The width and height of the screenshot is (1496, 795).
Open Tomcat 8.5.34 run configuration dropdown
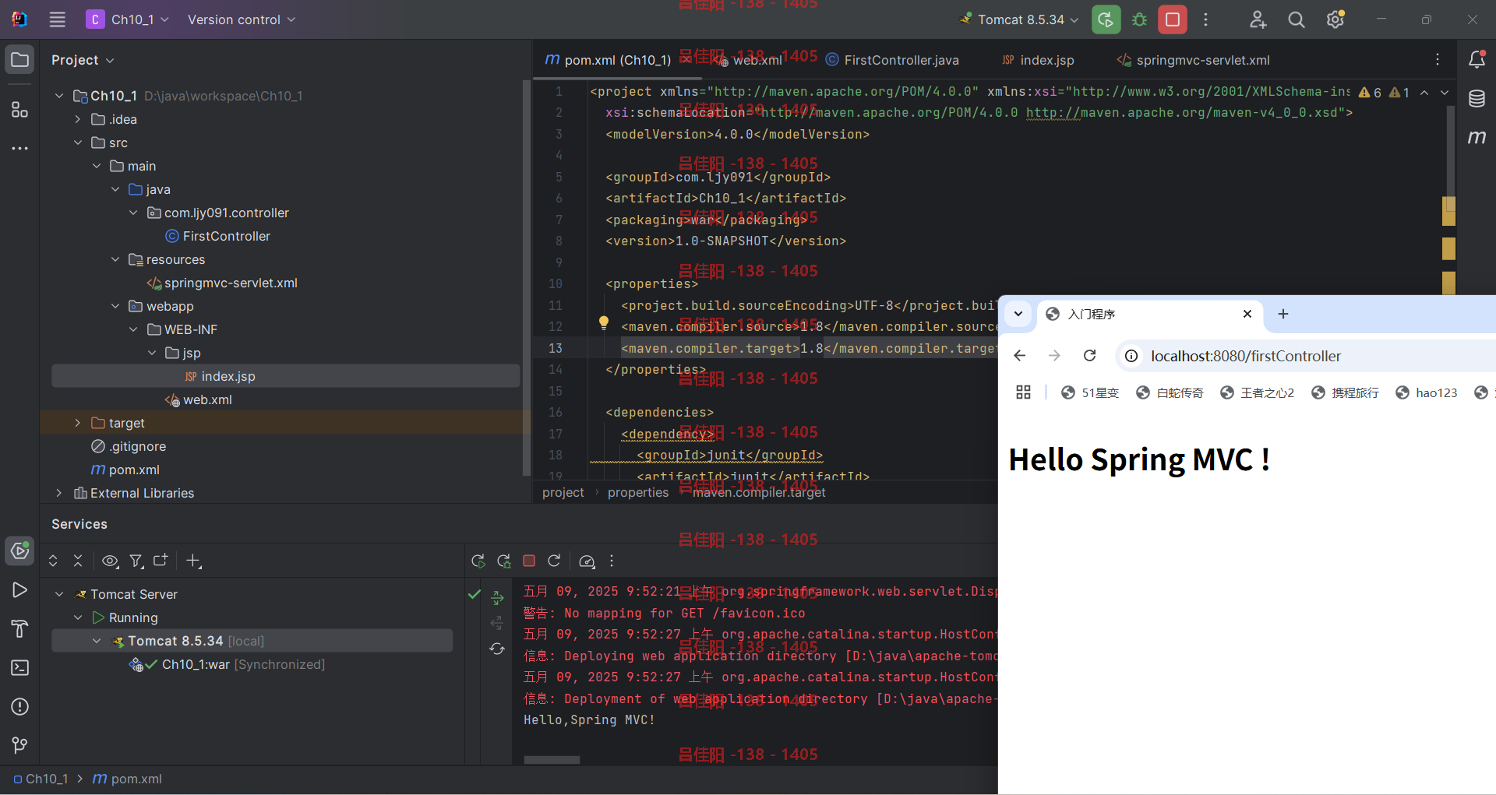tap(1021, 19)
